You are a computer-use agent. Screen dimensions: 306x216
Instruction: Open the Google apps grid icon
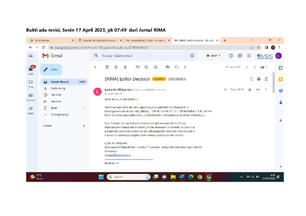click(x=249, y=56)
